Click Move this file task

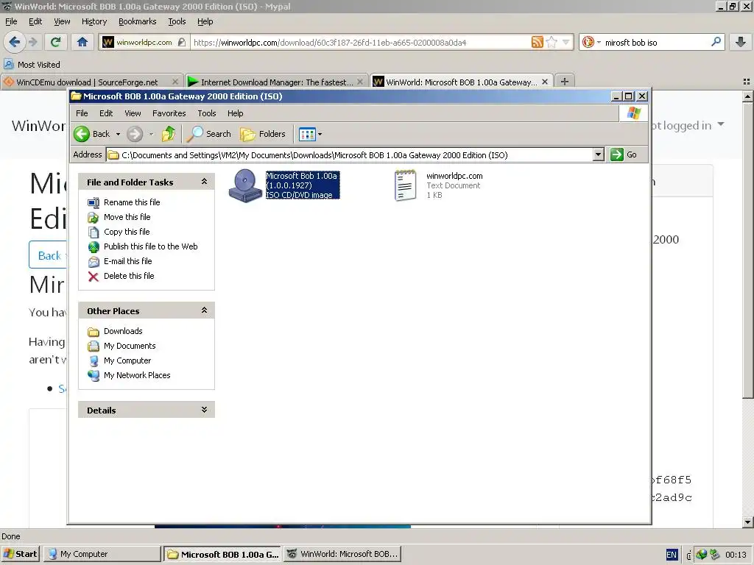click(127, 217)
